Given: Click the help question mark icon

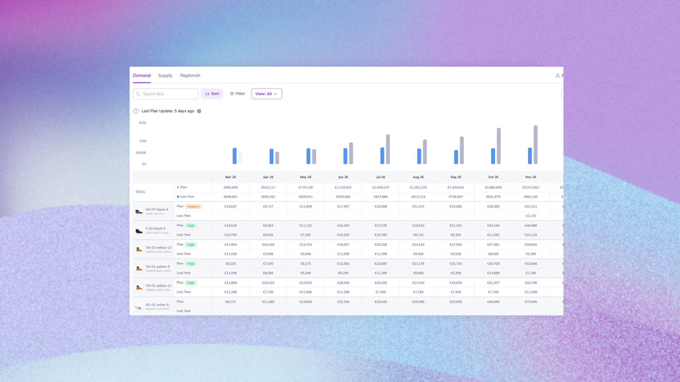Looking at the screenshot, I should pos(136,111).
